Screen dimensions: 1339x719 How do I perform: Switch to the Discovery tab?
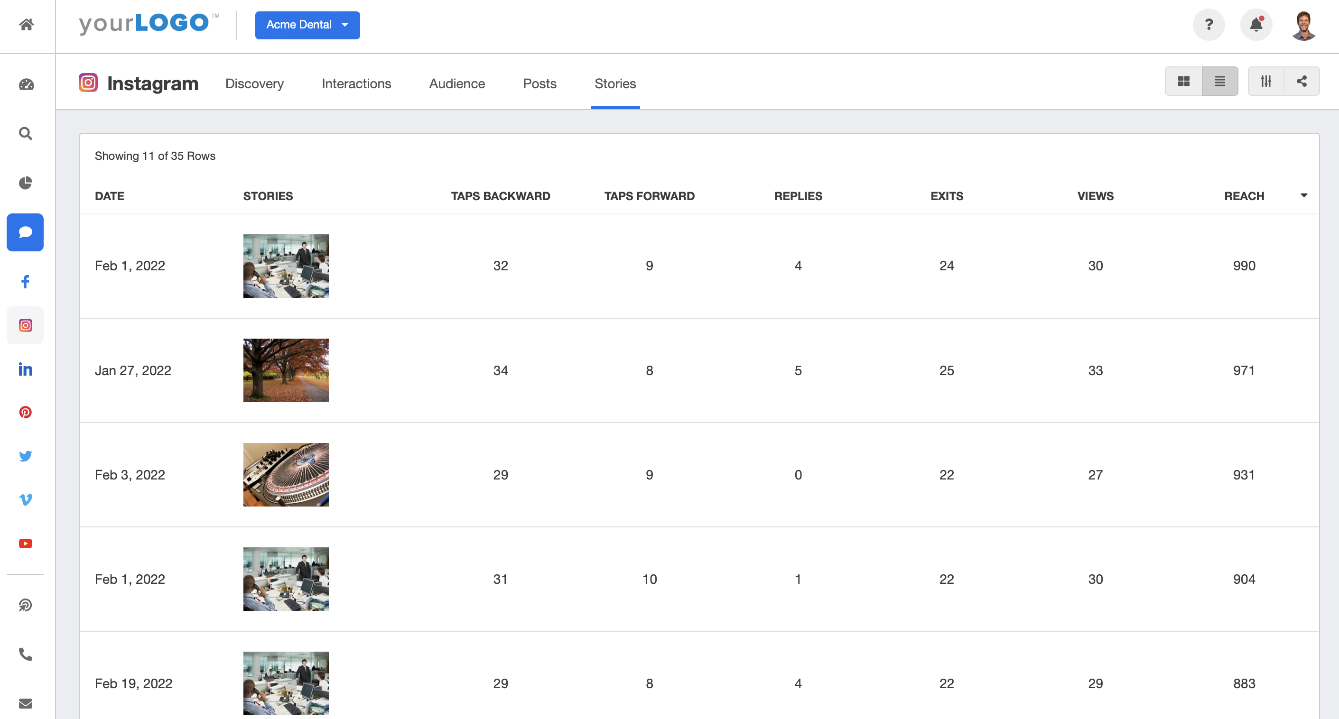[254, 83]
